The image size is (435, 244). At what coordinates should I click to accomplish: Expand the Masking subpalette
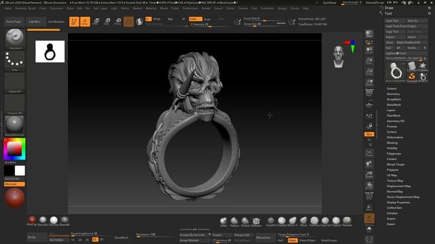392,143
